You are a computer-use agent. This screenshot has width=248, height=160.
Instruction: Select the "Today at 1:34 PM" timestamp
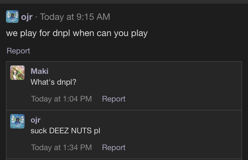[x=61, y=147]
